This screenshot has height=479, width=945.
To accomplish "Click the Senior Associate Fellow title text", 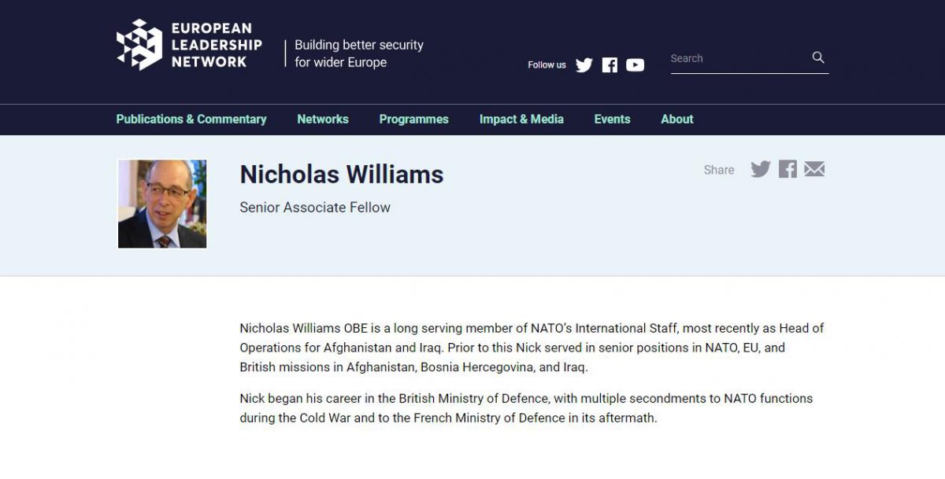I will [315, 208].
